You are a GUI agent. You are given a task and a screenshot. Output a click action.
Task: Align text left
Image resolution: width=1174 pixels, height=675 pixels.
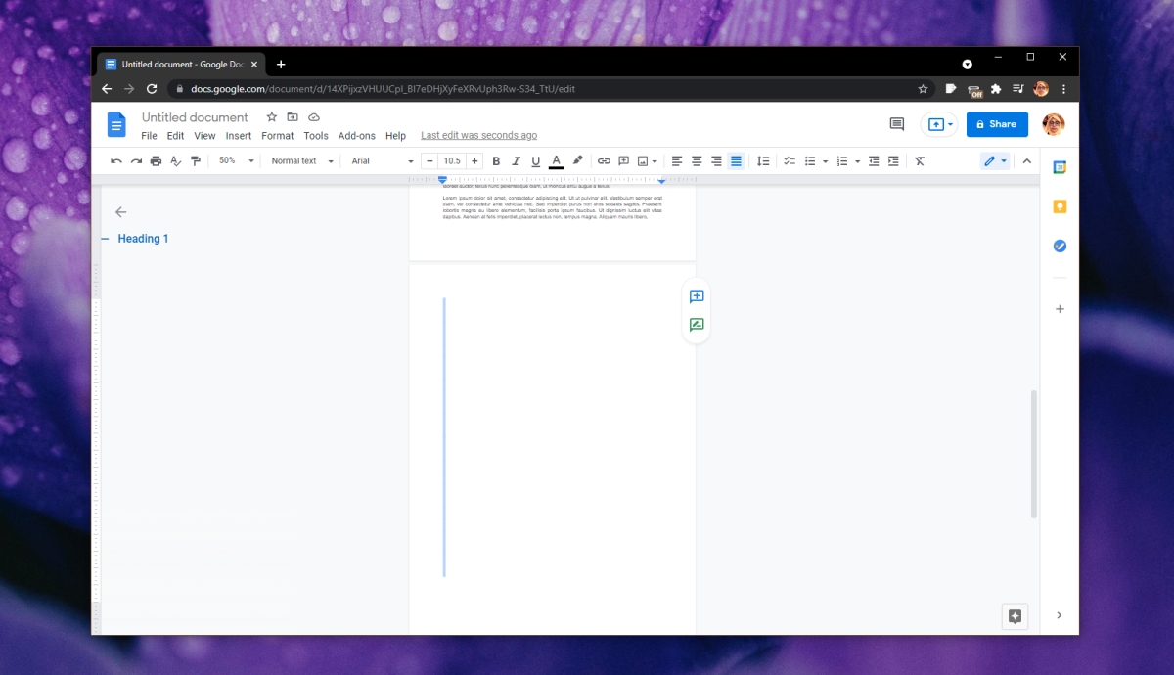[x=677, y=161]
